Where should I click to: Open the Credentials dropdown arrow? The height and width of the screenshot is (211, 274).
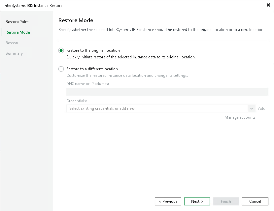(x=252, y=108)
